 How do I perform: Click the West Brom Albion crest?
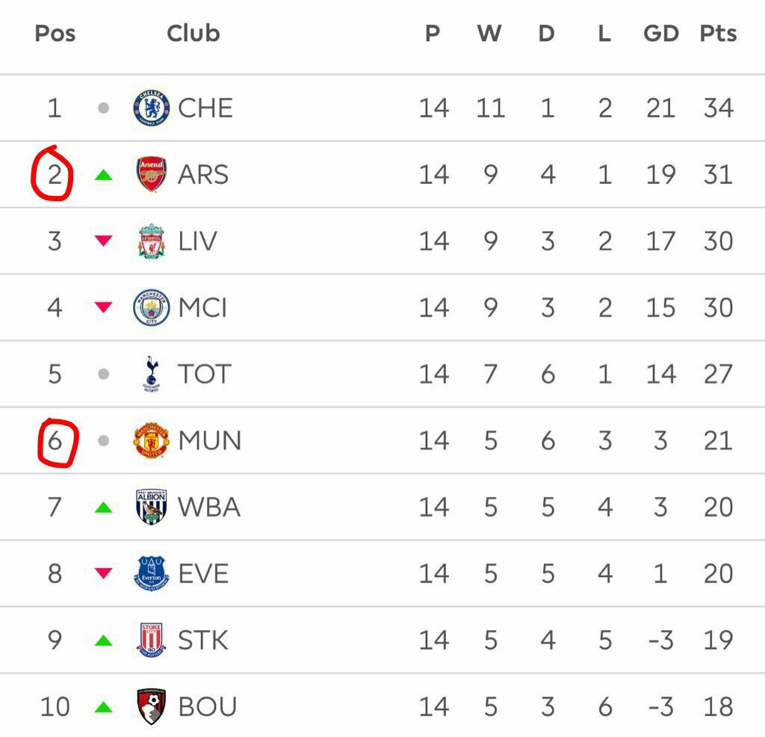click(152, 507)
